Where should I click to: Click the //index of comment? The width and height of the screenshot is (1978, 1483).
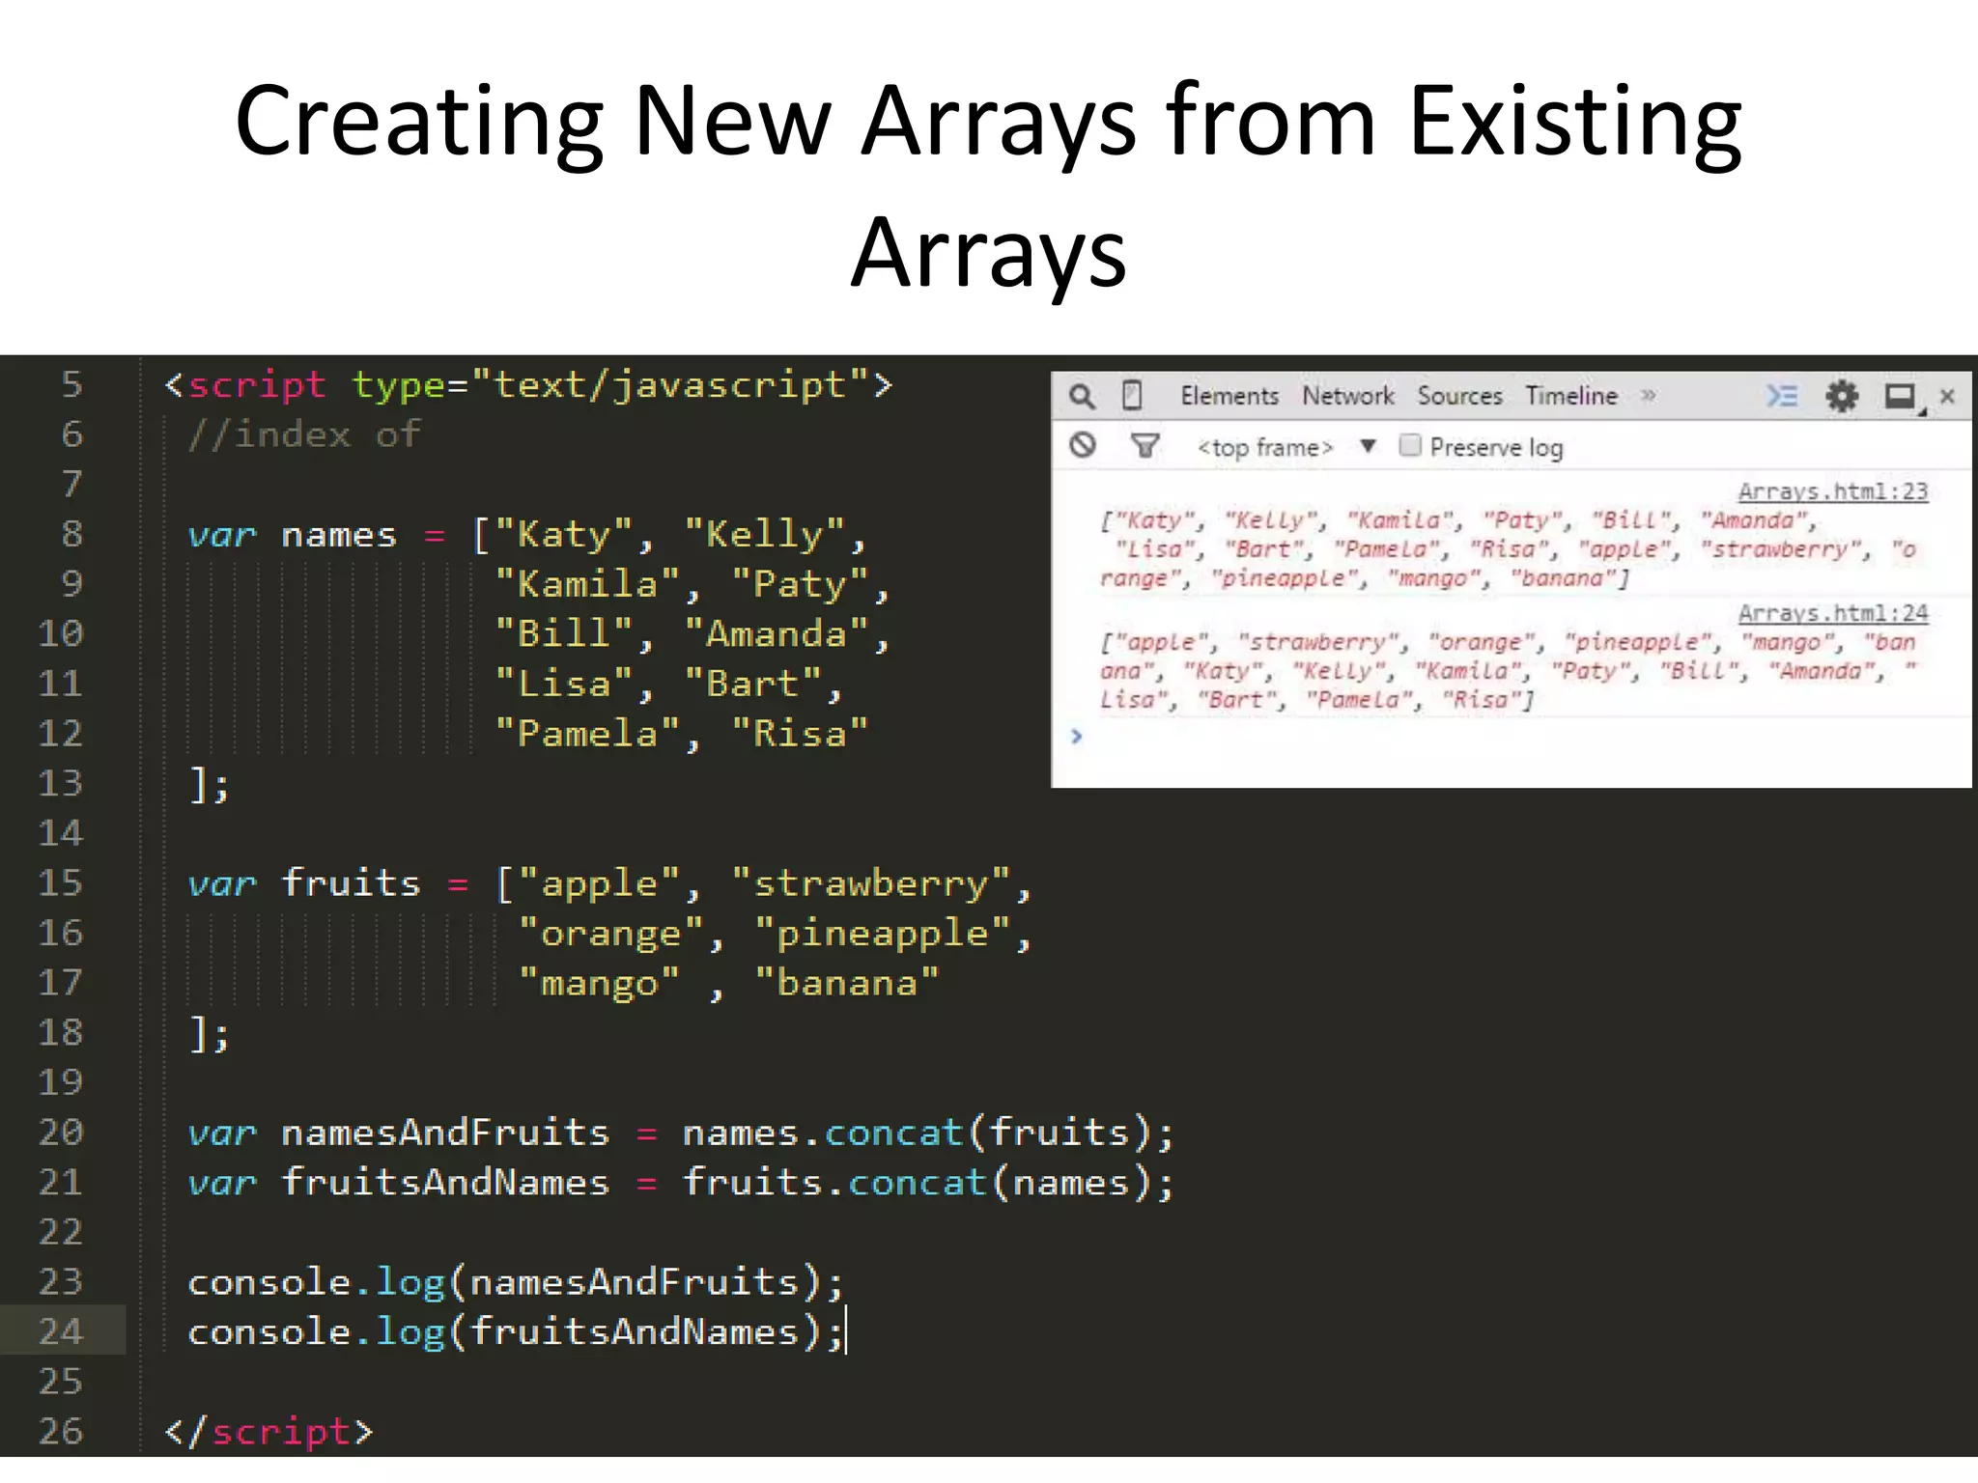(304, 434)
